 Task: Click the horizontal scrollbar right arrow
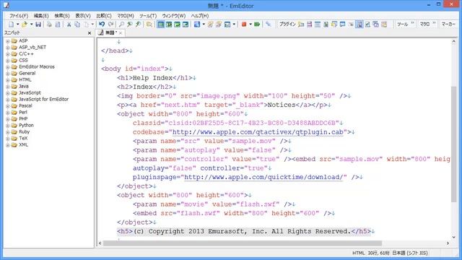448,243
